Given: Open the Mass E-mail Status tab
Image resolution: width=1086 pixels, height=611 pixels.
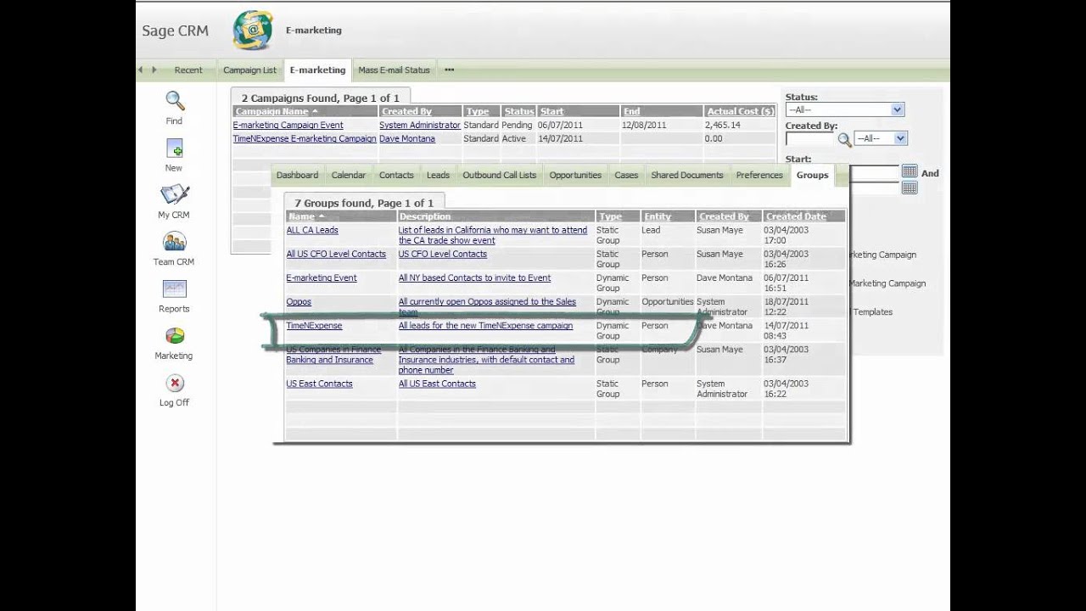Looking at the screenshot, I should pos(394,70).
